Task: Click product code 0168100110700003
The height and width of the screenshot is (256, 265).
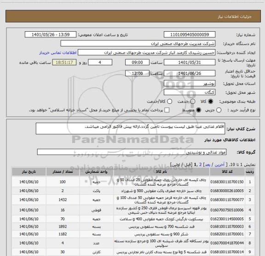Action: [227, 227]
